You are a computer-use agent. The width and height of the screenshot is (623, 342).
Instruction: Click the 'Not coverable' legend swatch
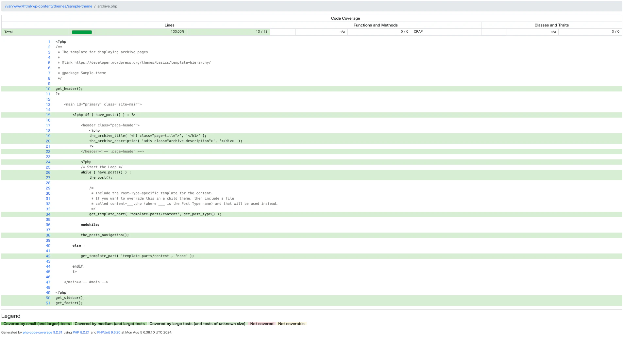click(x=291, y=324)
